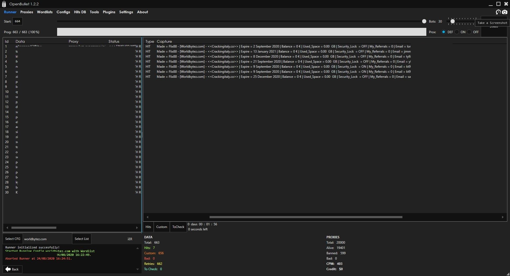
Task: Click the Runner initialized succesfully log line
Action: [32, 247]
